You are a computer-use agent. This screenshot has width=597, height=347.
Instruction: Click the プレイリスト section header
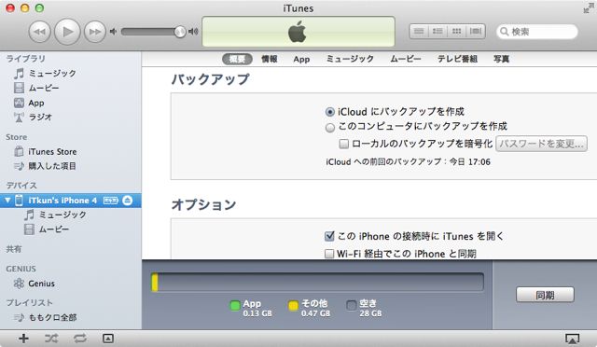(x=29, y=303)
